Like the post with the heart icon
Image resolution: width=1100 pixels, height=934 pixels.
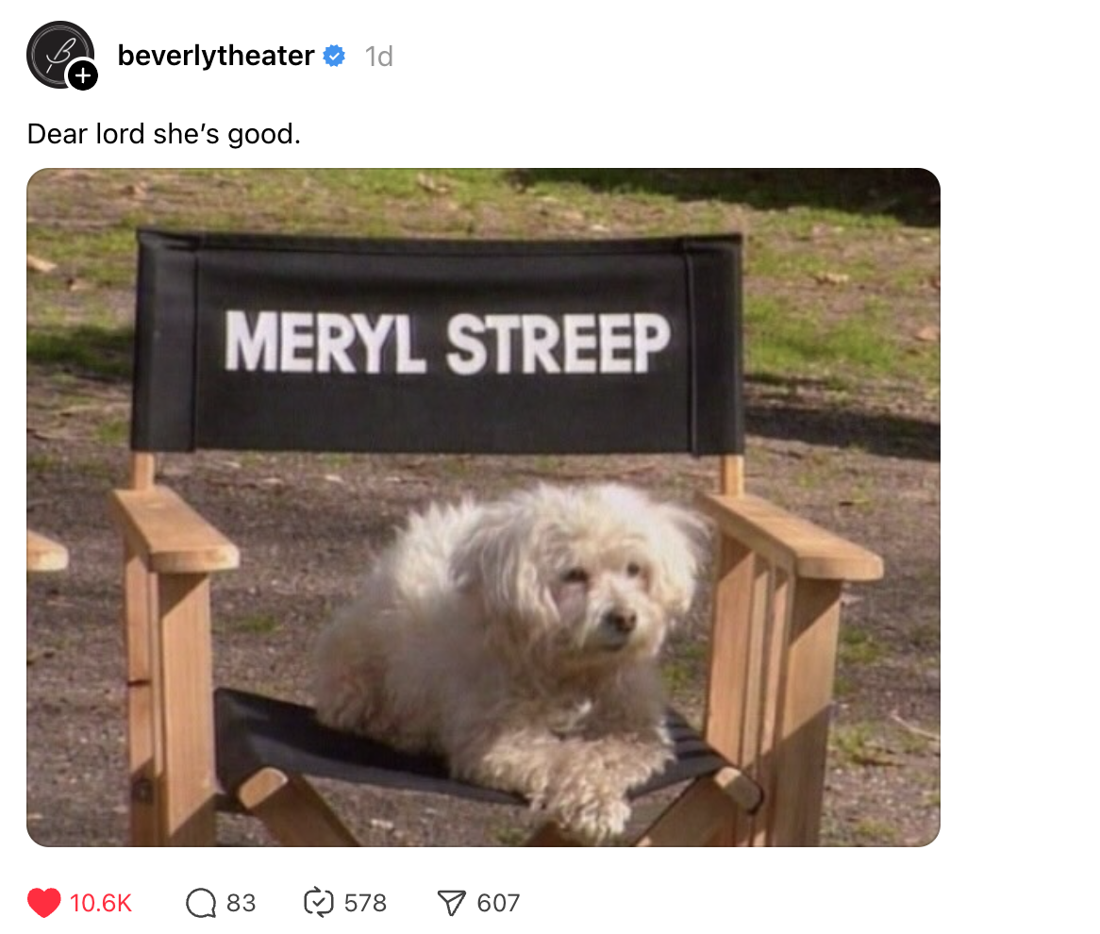pos(44,903)
